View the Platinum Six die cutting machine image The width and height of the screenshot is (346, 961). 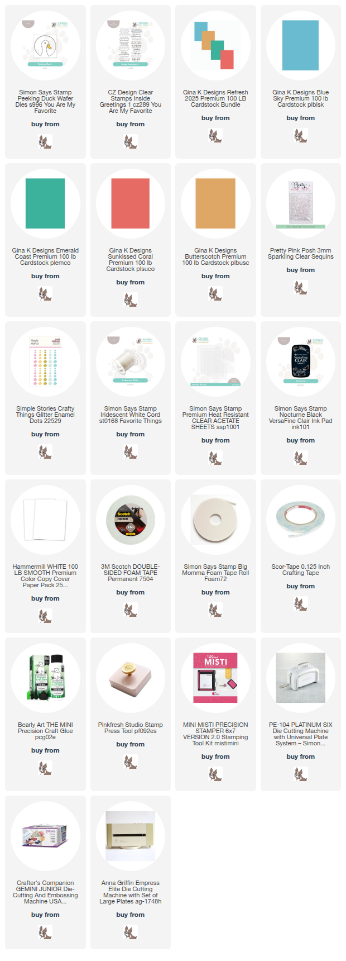point(301,678)
